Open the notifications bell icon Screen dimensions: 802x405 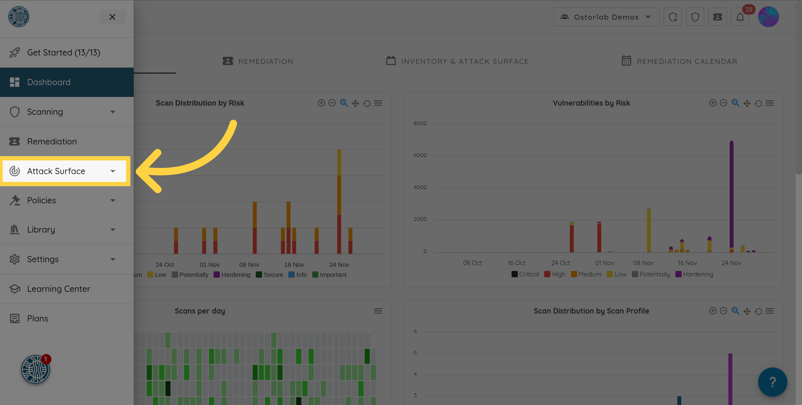click(x=740, y=17)
